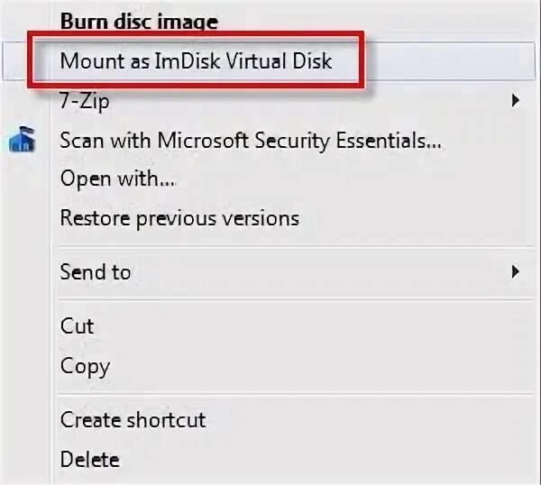541x485 pixels.
Task: Select Restore previous versions
Action: click(179, 217)
